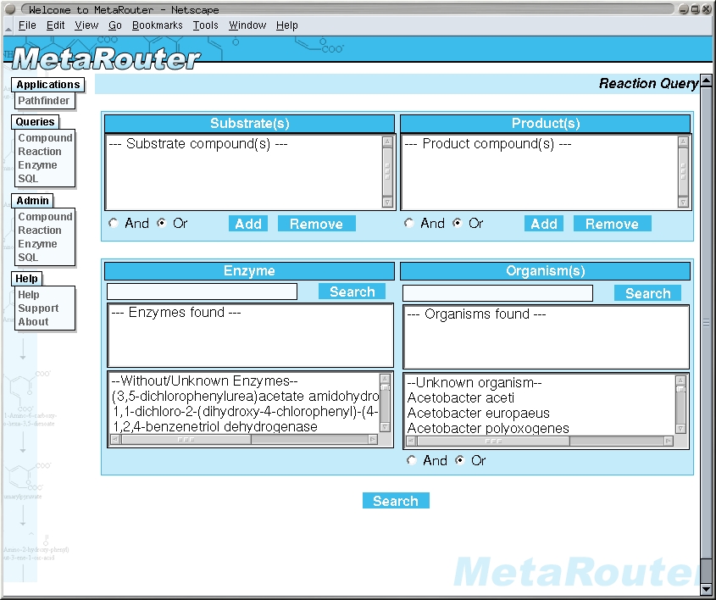The height and width of the screenshot is (600, 716).
Task: Open the Bookmarks menu
Action: pyautogui.click(x=157, y=25)
